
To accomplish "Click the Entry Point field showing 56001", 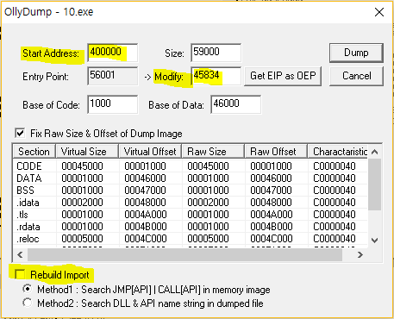I will tap(113, 76).
